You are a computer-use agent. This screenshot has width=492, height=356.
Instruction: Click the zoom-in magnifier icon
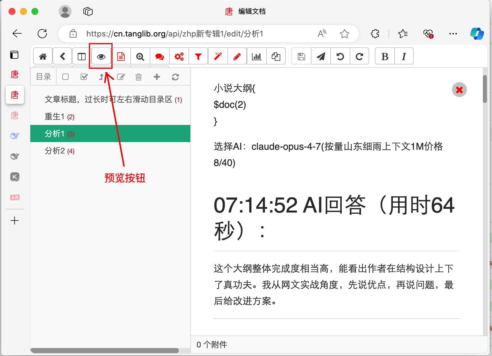140,56
